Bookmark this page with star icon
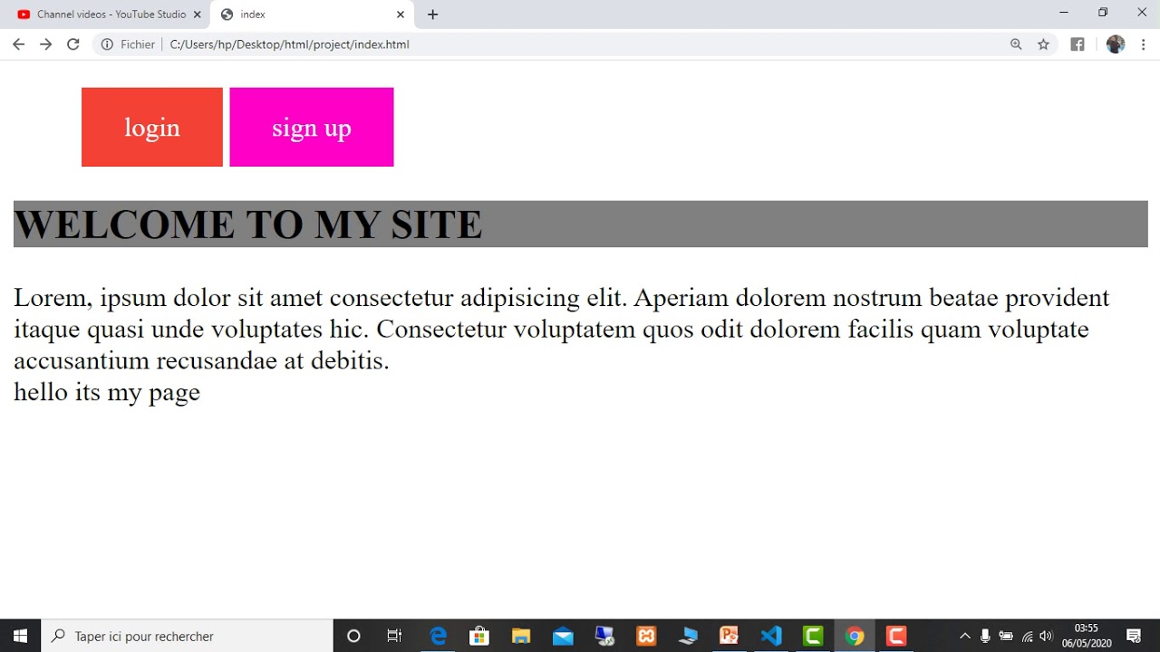Viewport: 1160px width, 652px height. 1043,44
